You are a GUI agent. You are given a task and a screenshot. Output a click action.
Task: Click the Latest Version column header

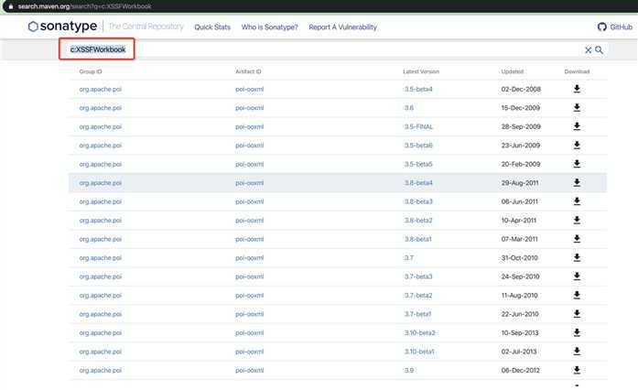coord(421,71)
